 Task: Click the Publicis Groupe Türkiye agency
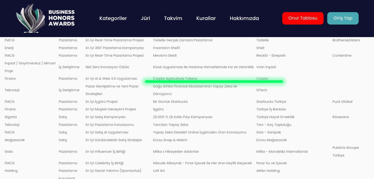[x=346, y=151]
